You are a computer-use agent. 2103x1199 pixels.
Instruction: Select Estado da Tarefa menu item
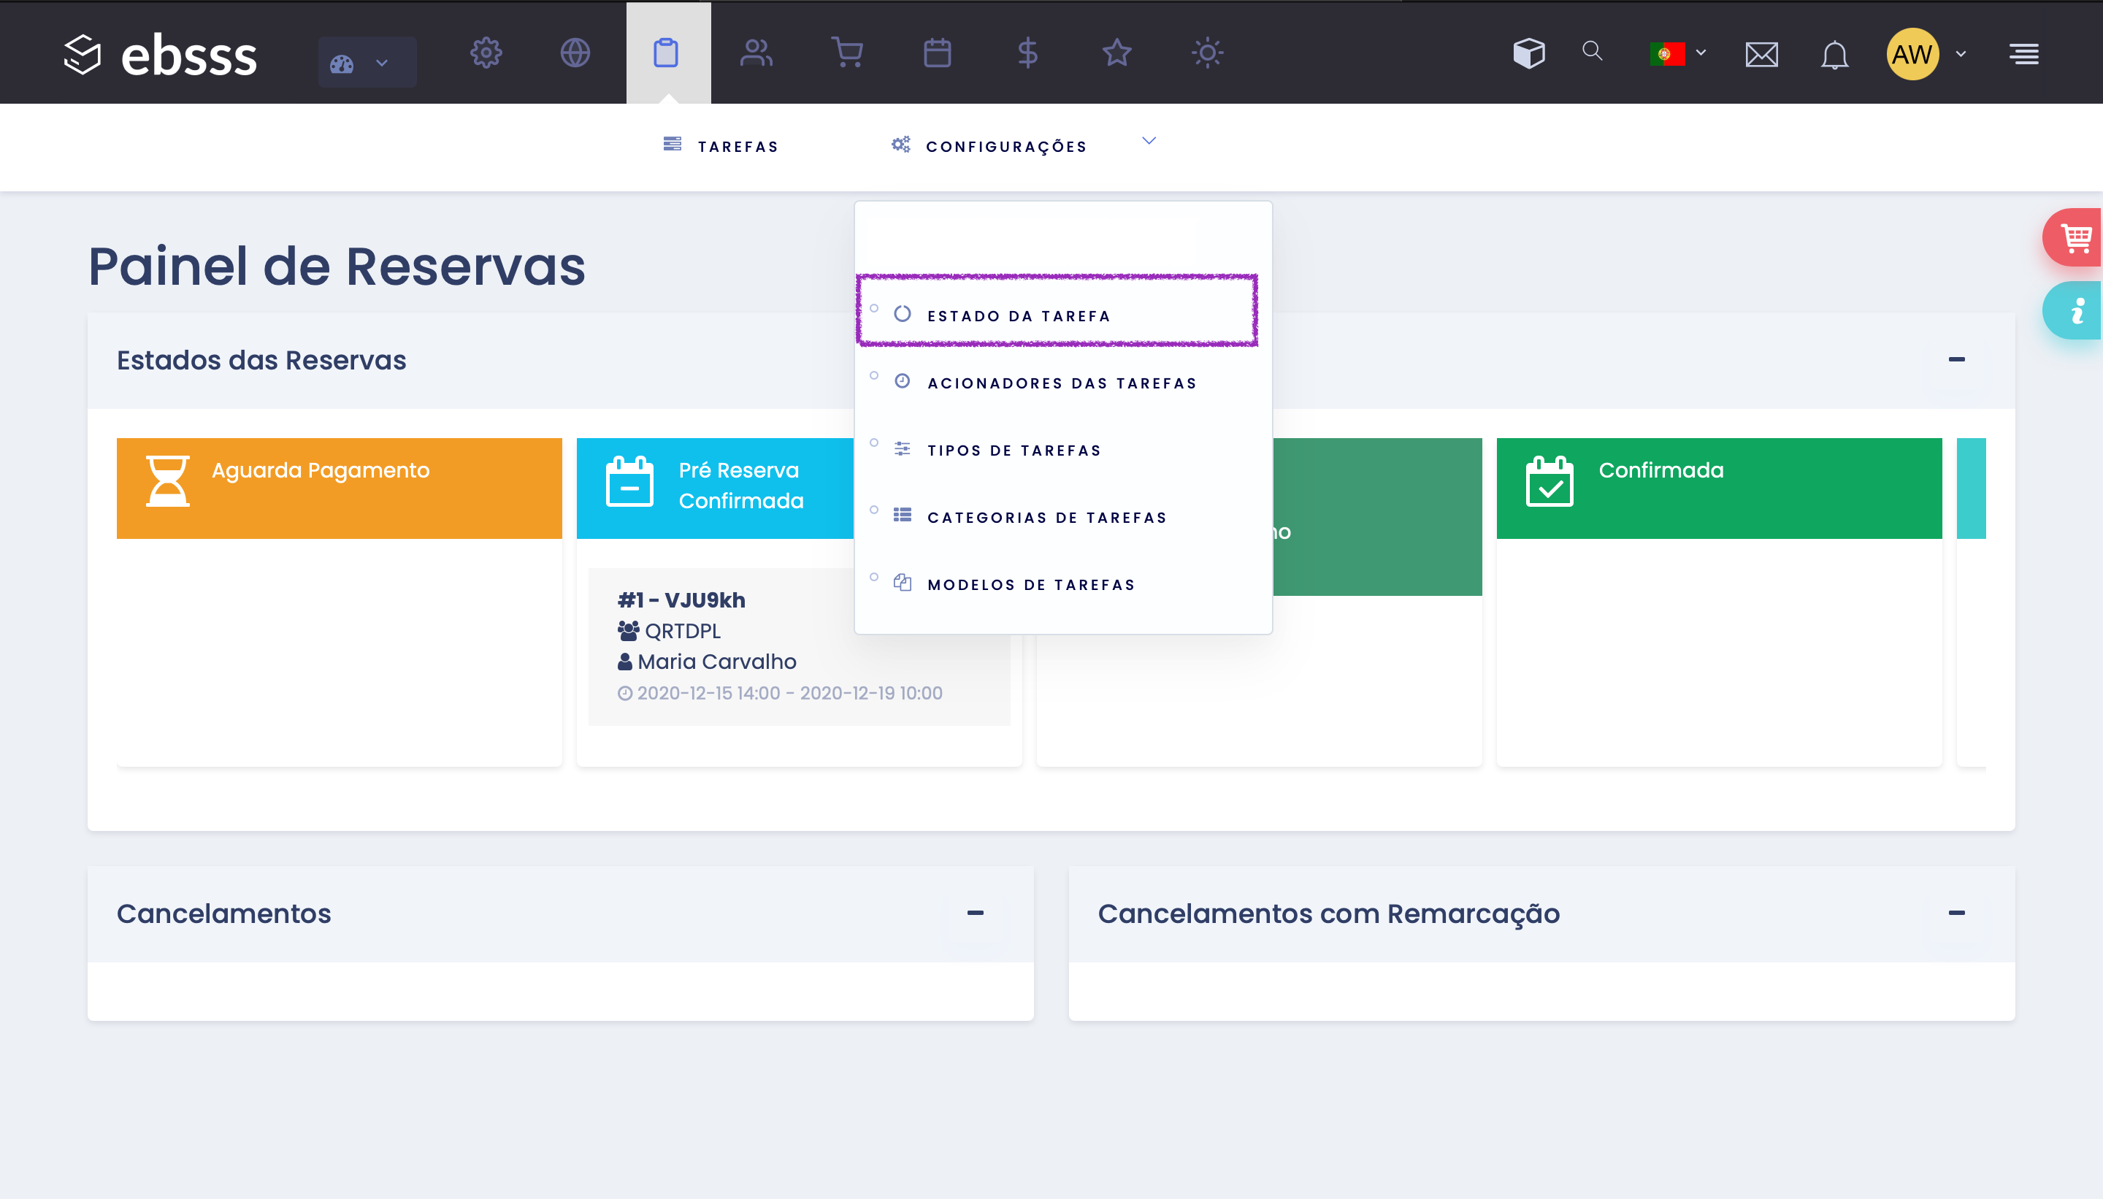[x=1019, y=316]
